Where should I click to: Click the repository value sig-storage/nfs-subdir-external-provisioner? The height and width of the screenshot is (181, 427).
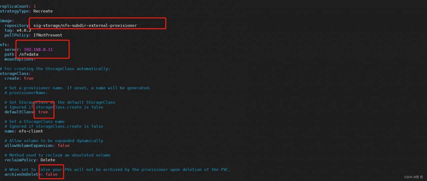point(85,25)
